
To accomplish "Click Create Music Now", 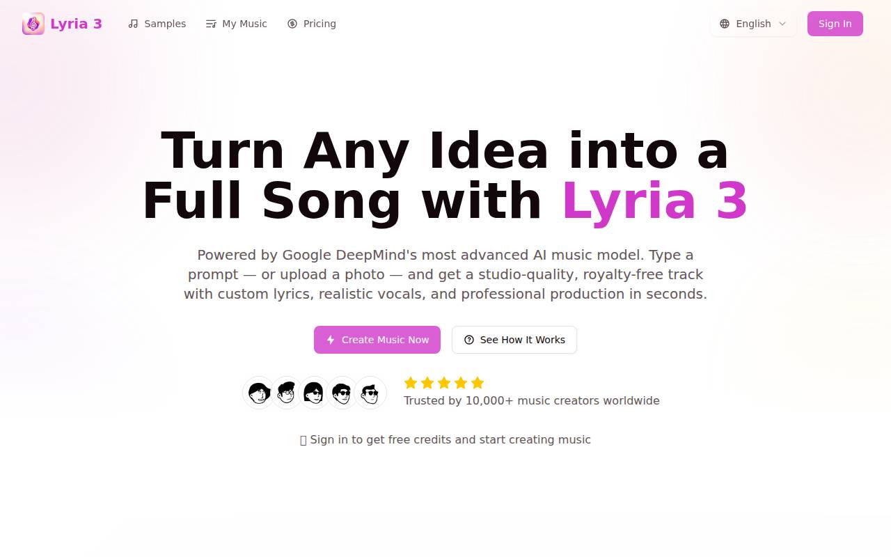I will (377, 340).
